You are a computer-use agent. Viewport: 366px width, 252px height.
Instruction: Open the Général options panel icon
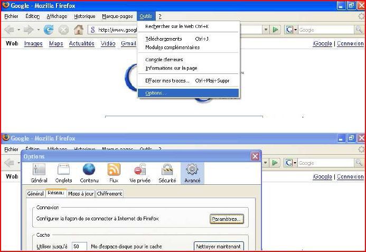pyautogui.click(x=39, y=173)
